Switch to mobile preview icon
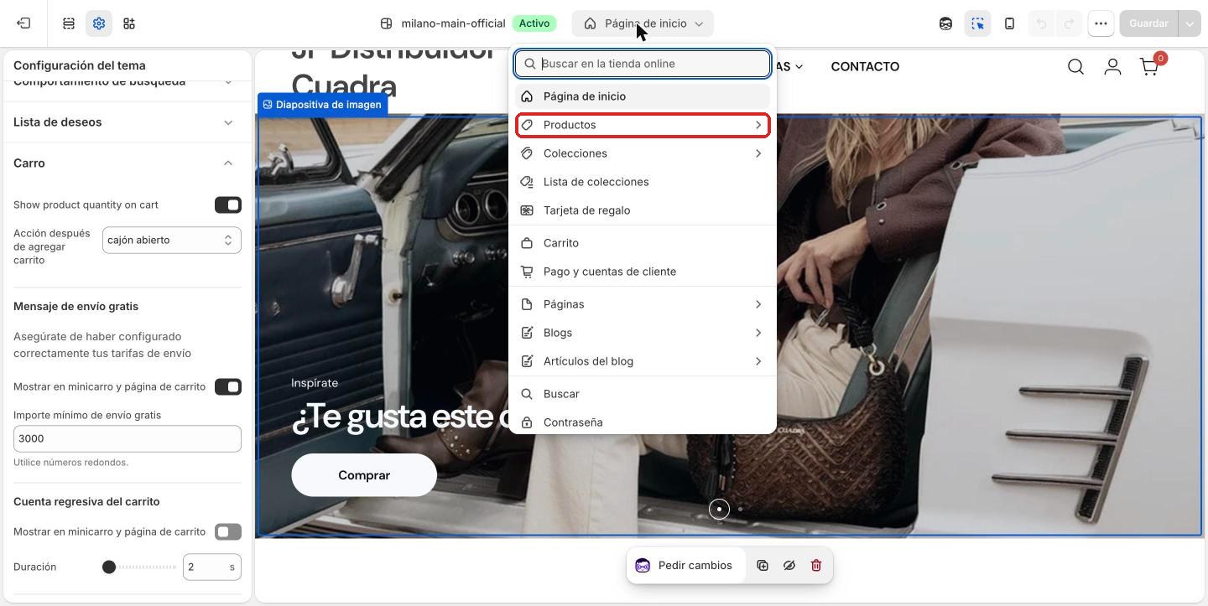Image resolution: width=1208 pixels, height=606 pixels. pos(1010,23)
